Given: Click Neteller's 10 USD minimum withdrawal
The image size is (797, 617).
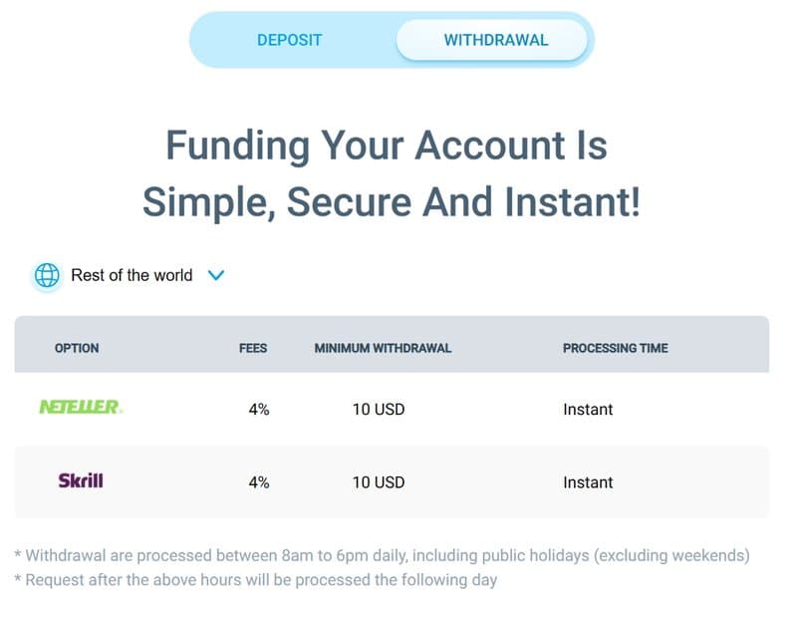Looking at the screenshot, I should [379, 409].
